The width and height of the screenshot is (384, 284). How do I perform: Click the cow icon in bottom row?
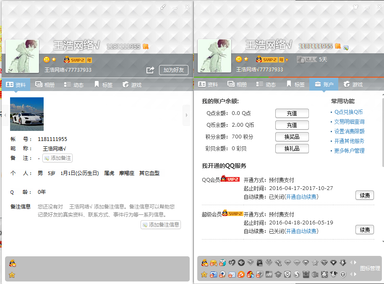[x=334, y=274]
